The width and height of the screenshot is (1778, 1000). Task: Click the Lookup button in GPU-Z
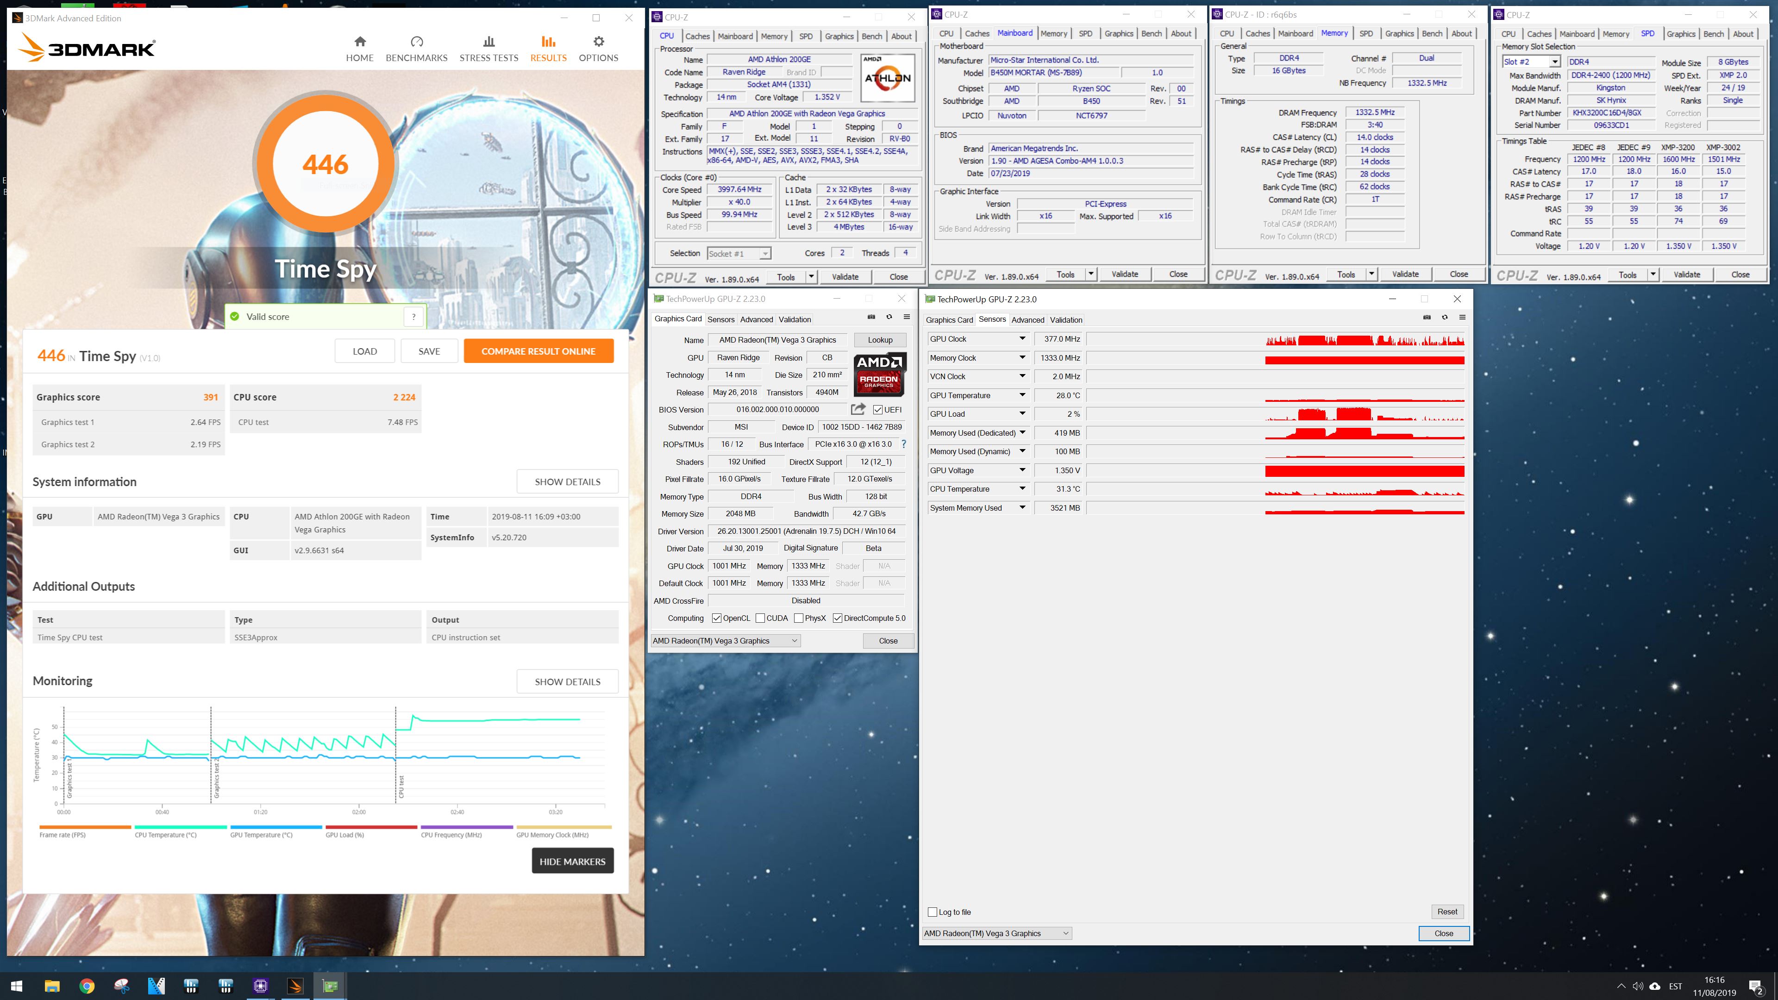[x=880, y=339]
